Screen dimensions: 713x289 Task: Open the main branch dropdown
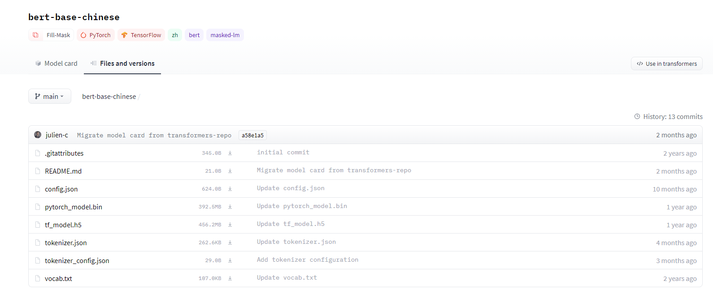[50, 96]
